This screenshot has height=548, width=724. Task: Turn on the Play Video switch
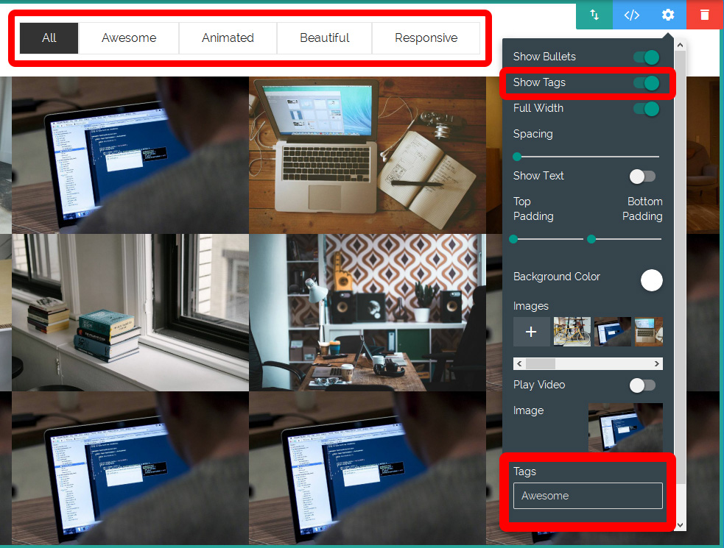642,385
